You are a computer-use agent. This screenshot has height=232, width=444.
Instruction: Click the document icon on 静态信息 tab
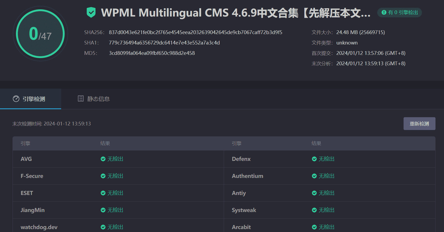point(81,99)
